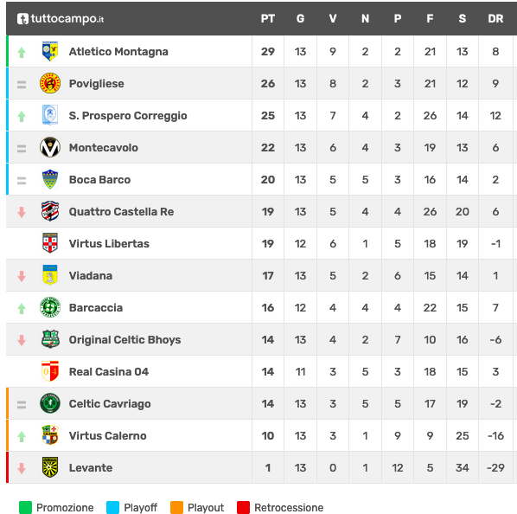Open the Virtus Libertas team link

(109, 243)
